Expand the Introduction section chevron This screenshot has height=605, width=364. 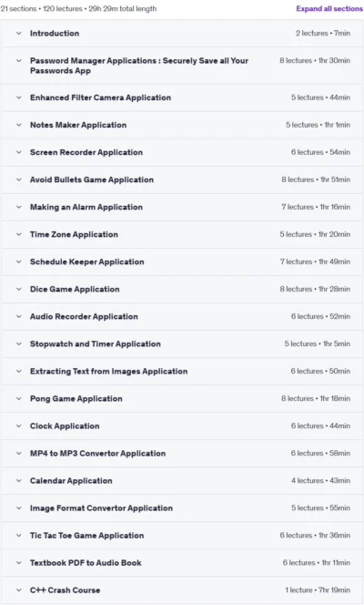(18, 33)
